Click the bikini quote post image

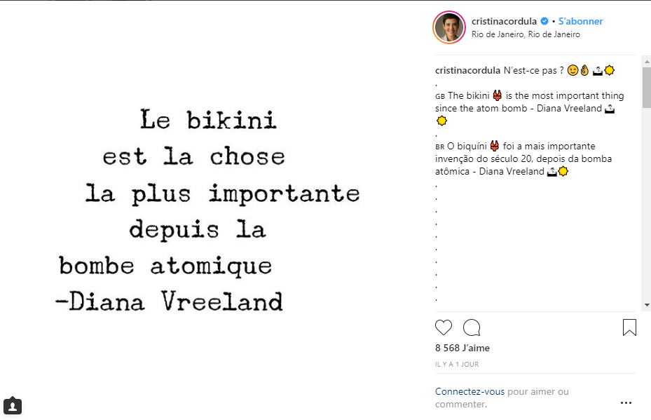coord(210,210)
